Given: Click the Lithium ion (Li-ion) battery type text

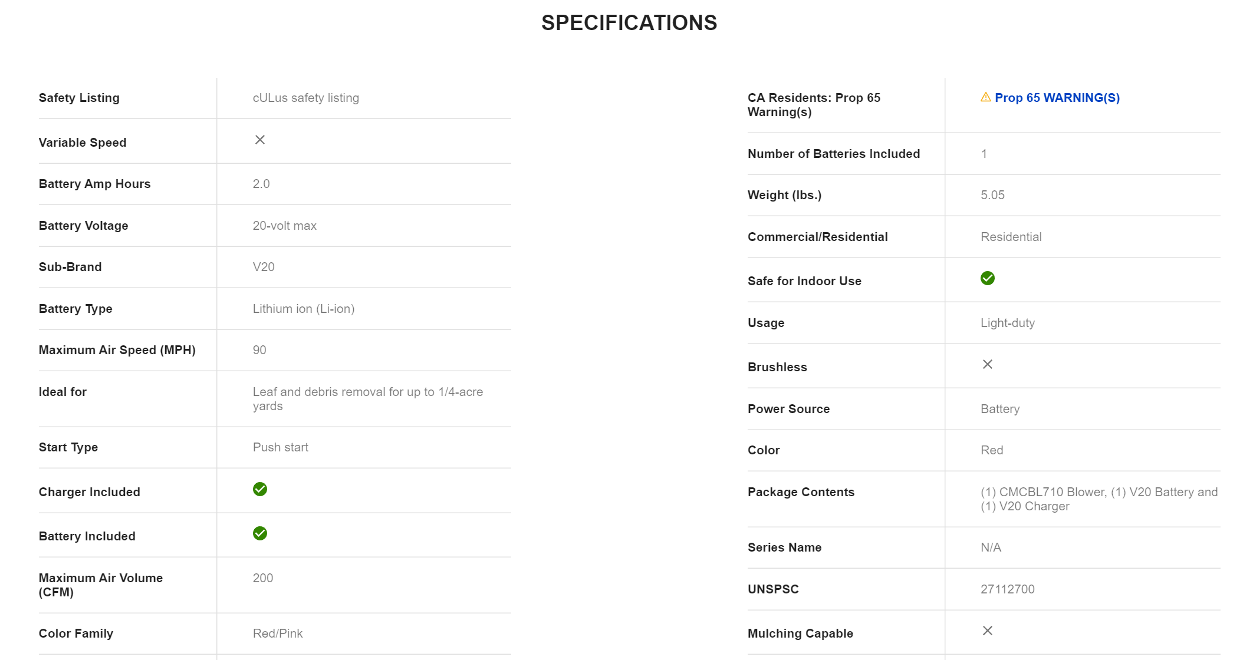Looking at the screenshot, I should (x=303, y=309).
